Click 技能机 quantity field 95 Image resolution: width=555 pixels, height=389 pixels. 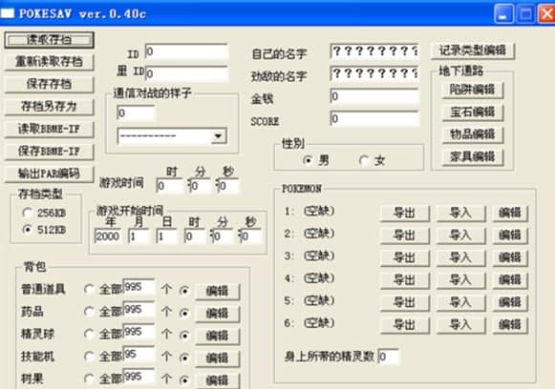139,355
